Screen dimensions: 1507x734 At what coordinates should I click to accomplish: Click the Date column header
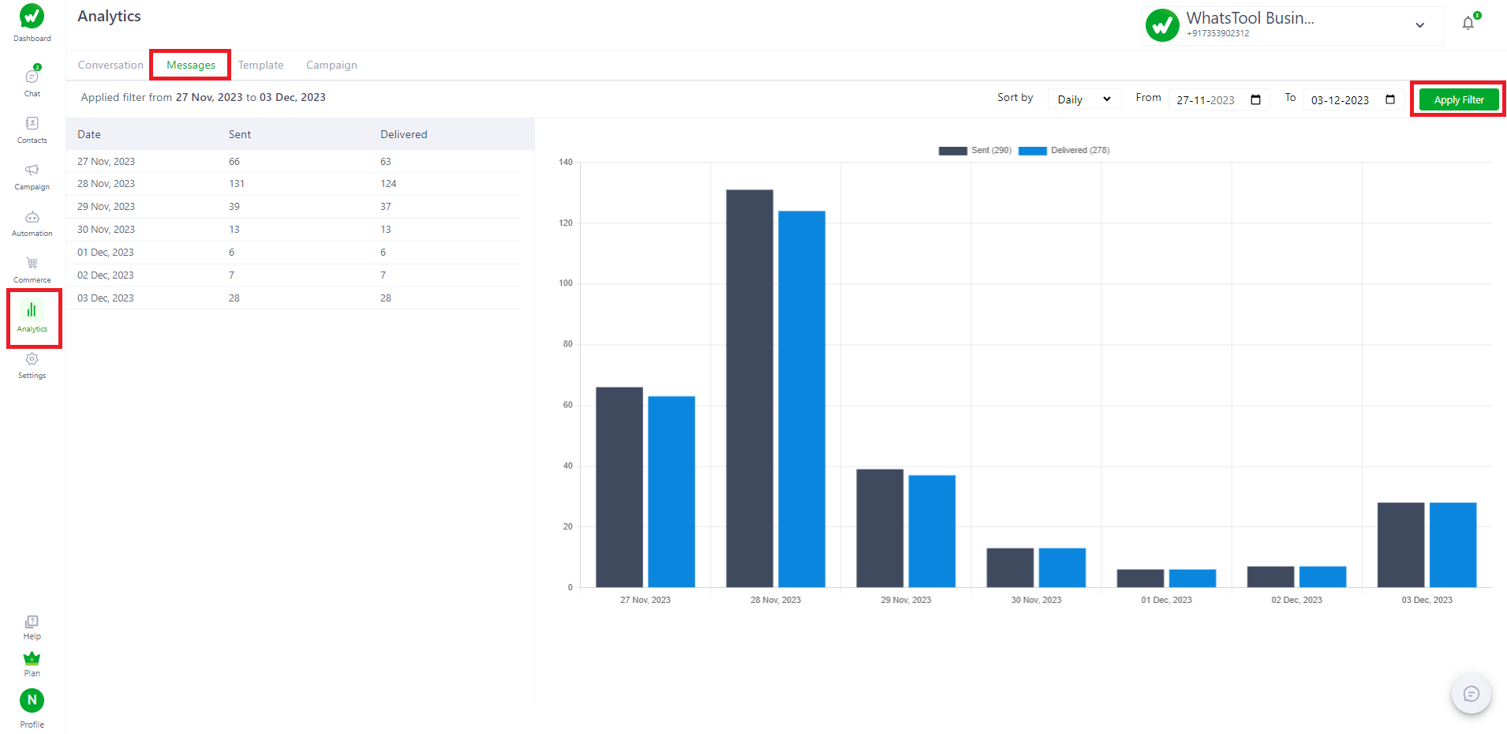(89, 134)
